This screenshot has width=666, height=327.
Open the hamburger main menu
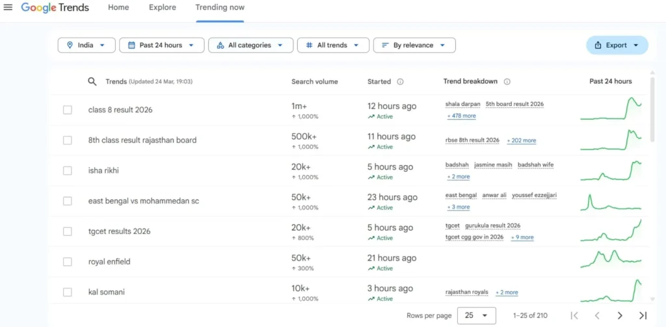8,8
